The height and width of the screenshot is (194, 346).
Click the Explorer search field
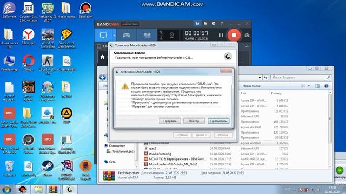(301, 77)
